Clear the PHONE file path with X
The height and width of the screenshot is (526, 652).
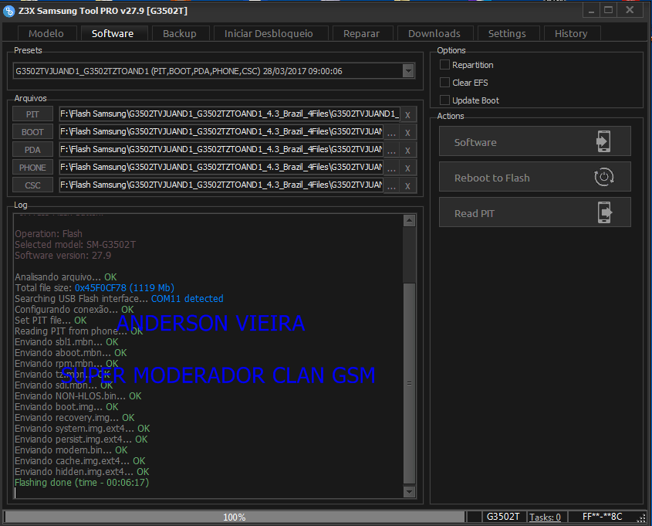pos(407,168)
